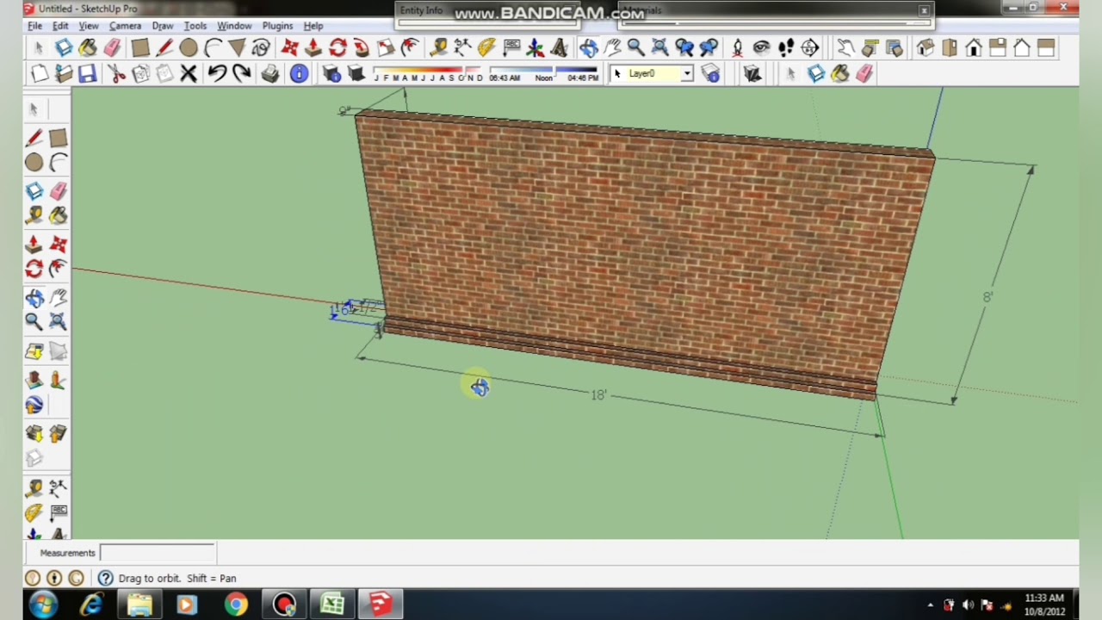Click the Section Plane tool

coord(809,48)
